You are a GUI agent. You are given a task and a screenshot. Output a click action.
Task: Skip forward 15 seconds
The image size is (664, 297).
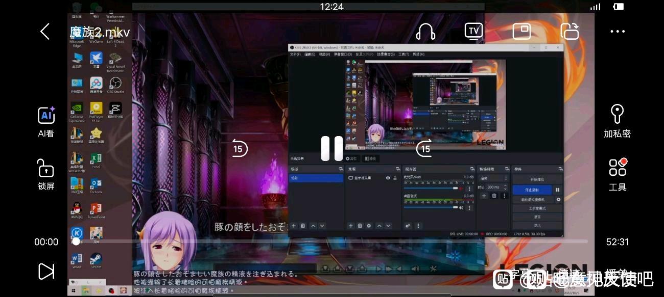tap(424, 149)
